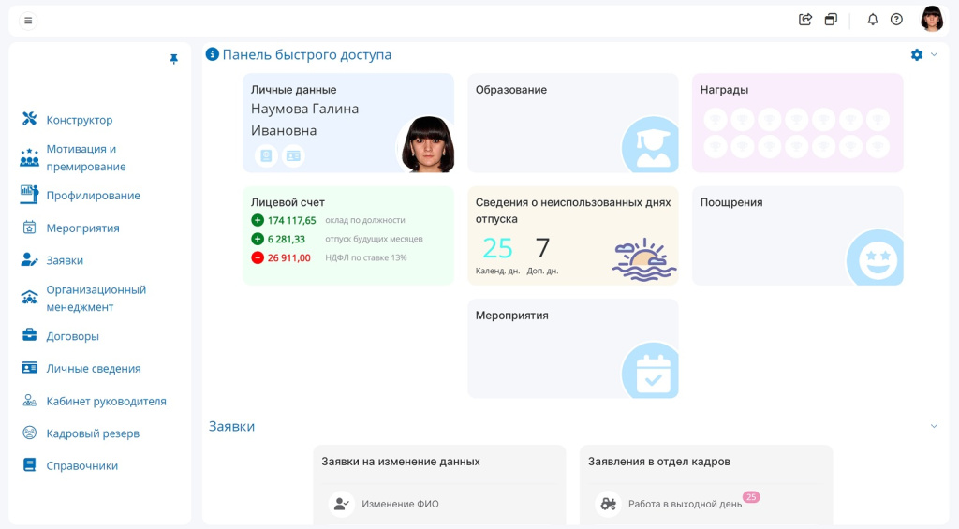Open Кадровый резерв in sidebar

[x=93, y=433]
